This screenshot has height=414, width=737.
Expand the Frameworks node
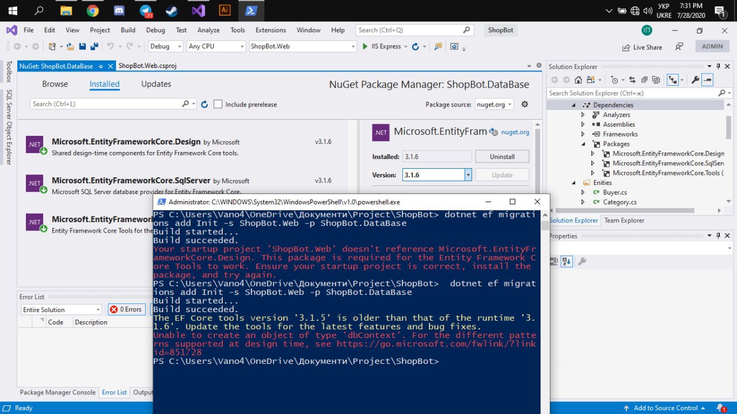(x=583, y=134)
